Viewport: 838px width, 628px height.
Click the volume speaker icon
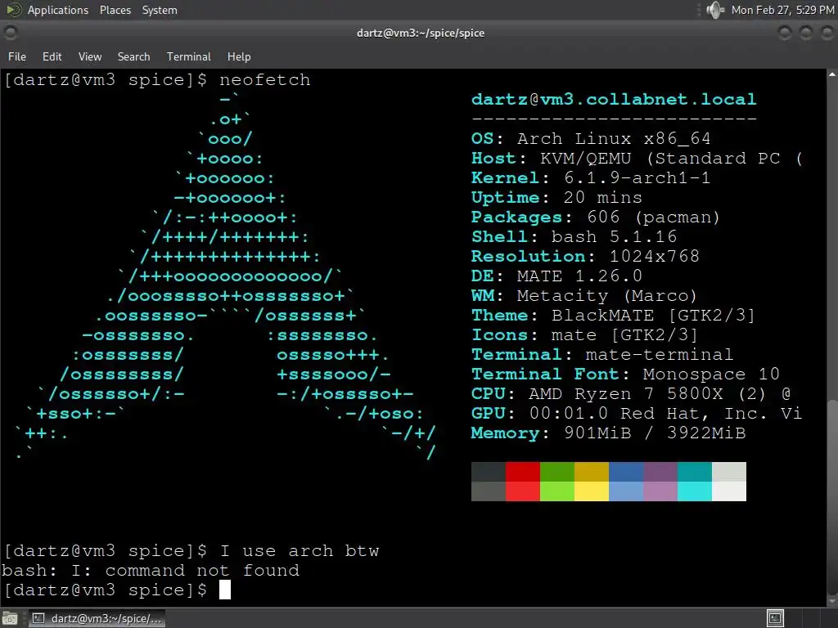[714, 10]
